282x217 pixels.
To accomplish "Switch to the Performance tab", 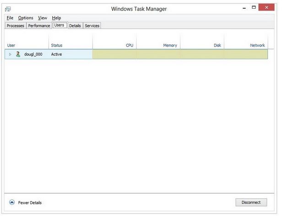I will (x=39, y=26).
